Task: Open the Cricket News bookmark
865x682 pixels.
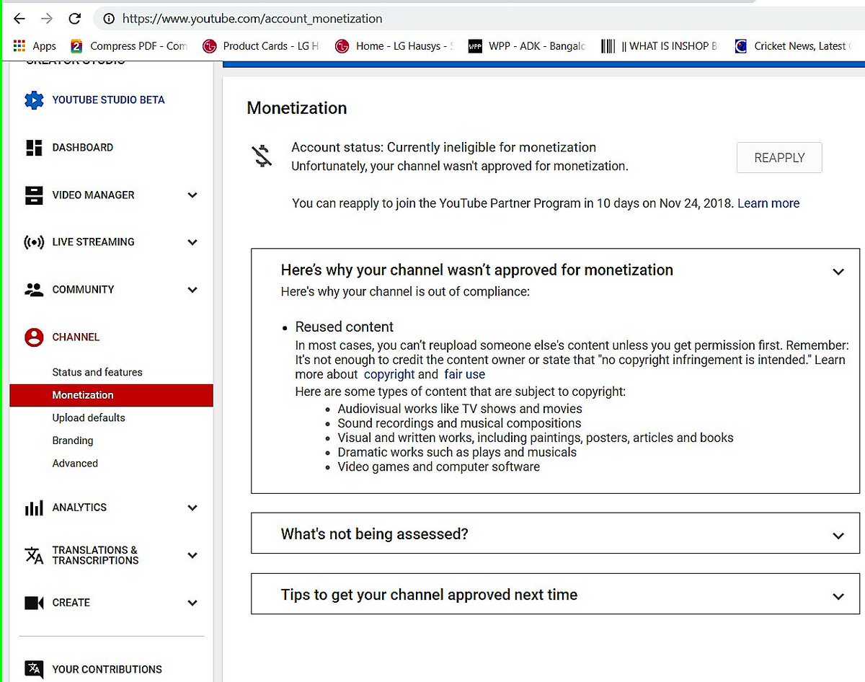Action: pos(793,46)
